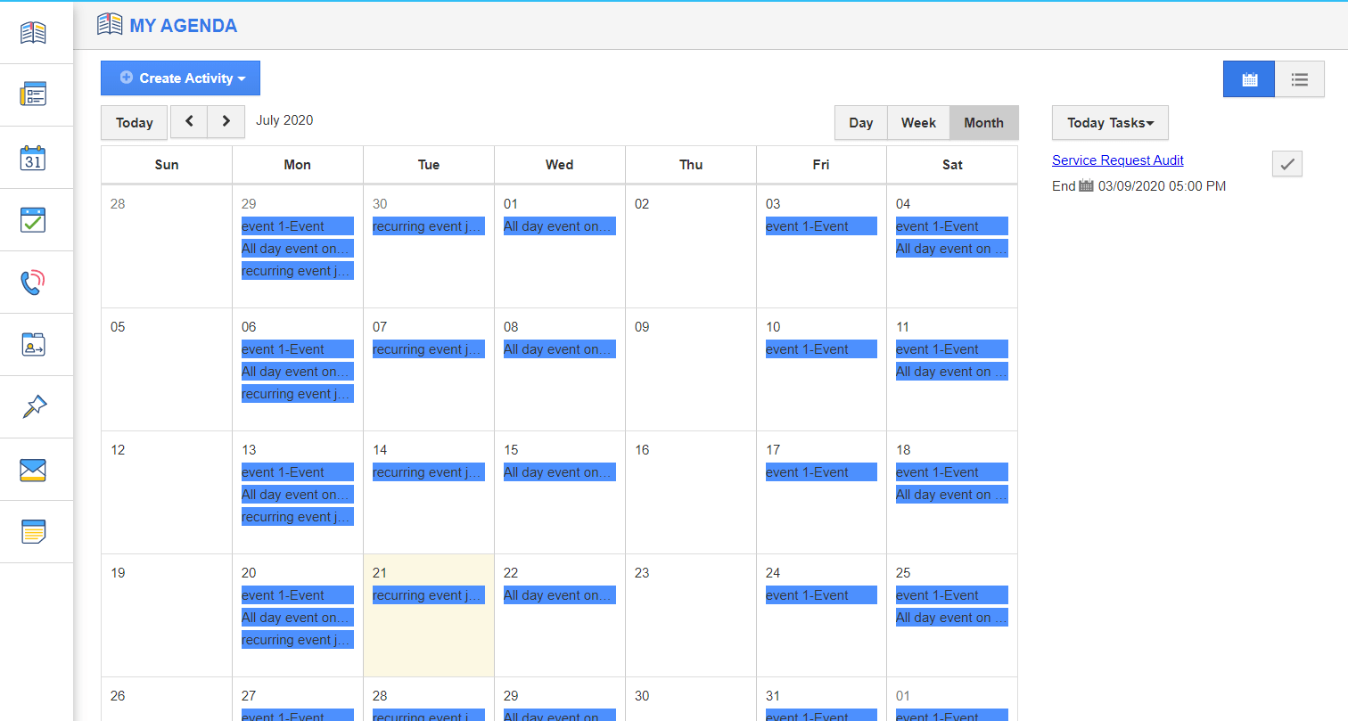Open the Emails envelope icon
Image resolution: width=1348 pixels, height=721 pixels.
[34, 470]
